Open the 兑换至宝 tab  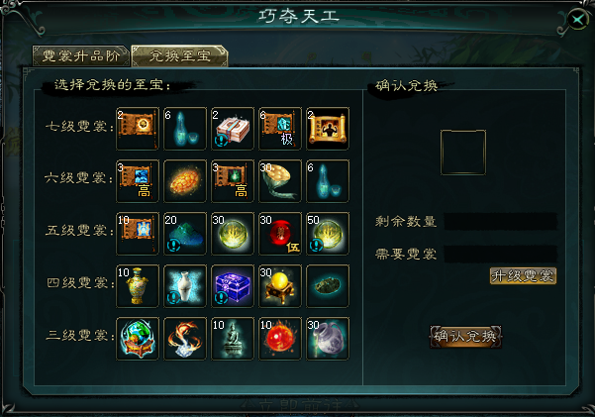click(179, 55)
